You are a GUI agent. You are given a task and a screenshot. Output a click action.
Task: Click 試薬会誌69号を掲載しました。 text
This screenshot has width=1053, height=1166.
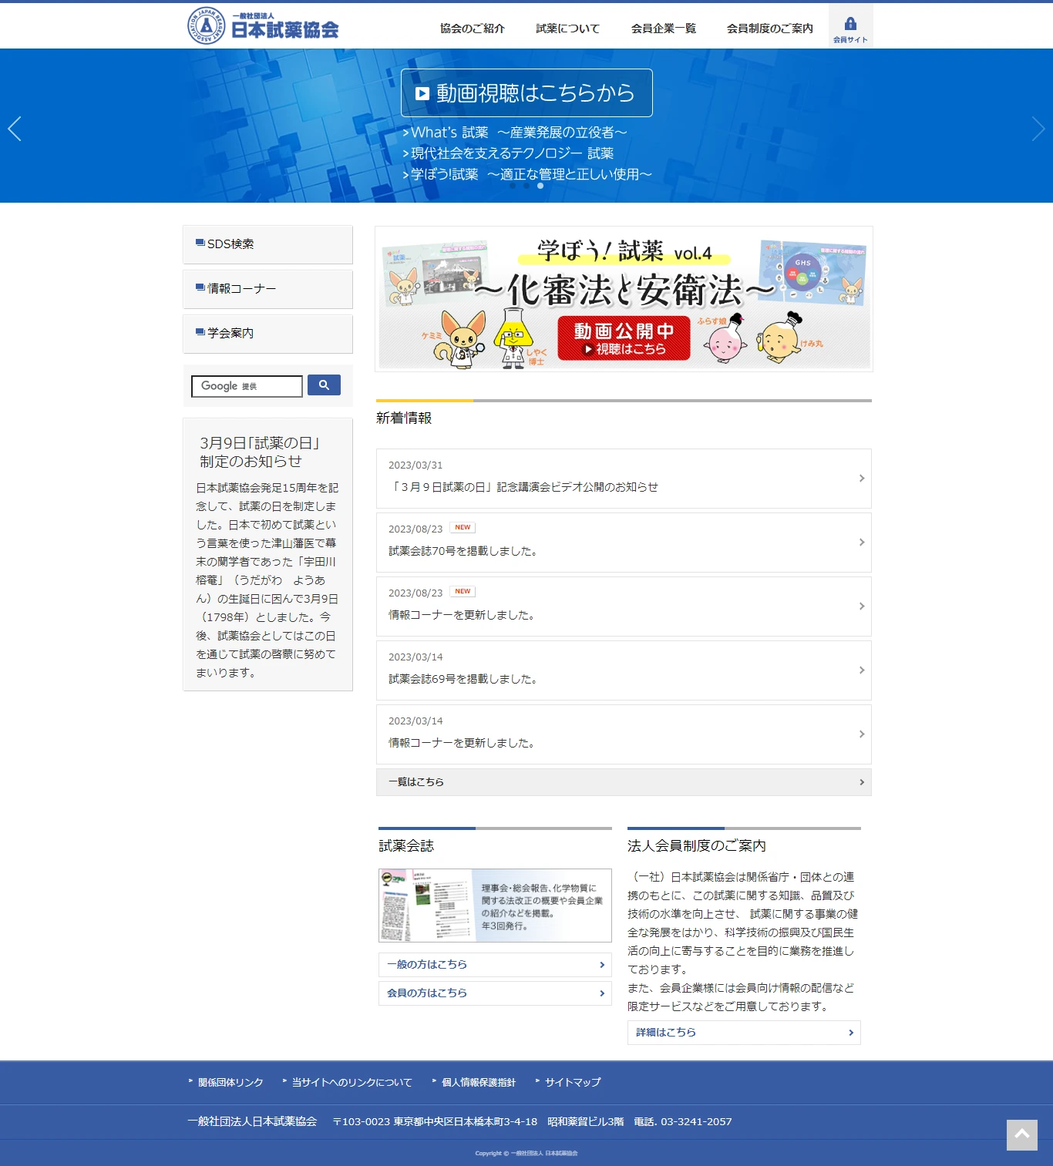click(463, 679)
